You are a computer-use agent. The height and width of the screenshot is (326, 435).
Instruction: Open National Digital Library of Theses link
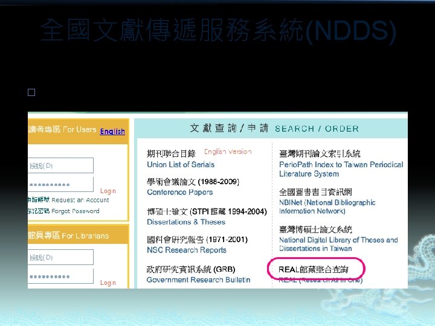pyautogui.click(x=338, y=245)
